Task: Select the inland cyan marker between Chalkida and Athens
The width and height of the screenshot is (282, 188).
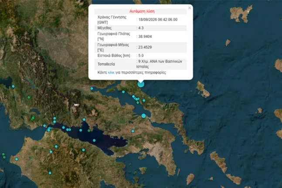Action: (x=133, y=131)
